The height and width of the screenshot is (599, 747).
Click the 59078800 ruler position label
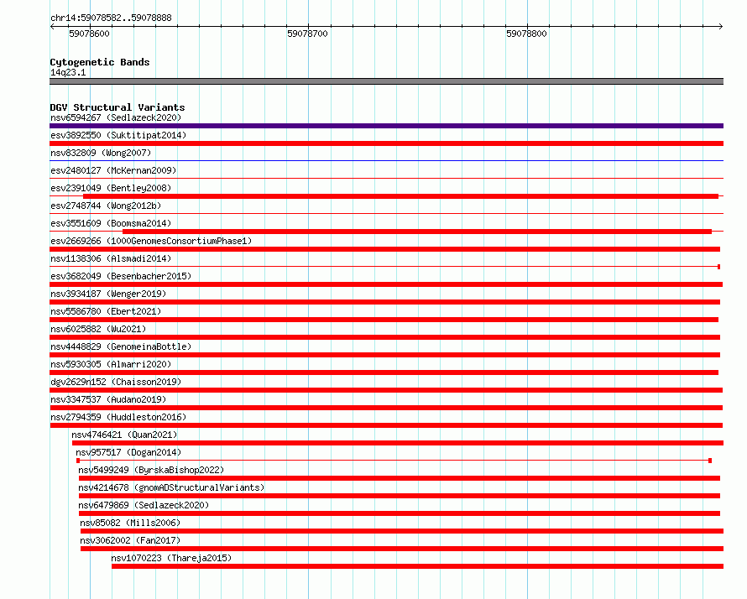click(x=526, y=34)
